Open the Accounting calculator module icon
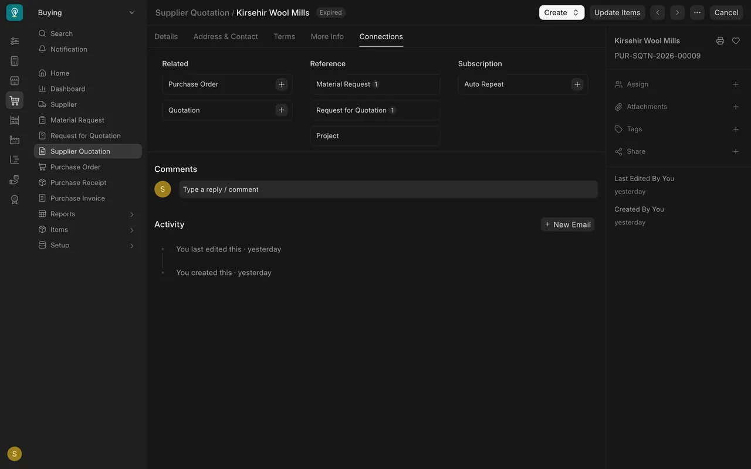 [x=15, y=61]
